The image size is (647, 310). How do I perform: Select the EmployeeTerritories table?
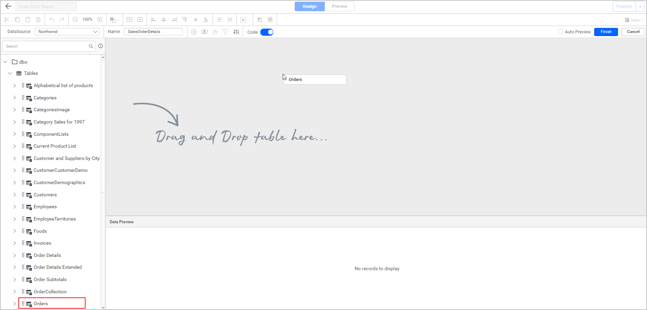(x=55, y=219)
